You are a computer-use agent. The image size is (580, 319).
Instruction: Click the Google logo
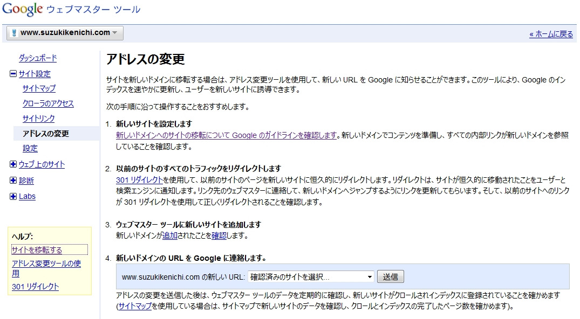click(x=22, y=9)
